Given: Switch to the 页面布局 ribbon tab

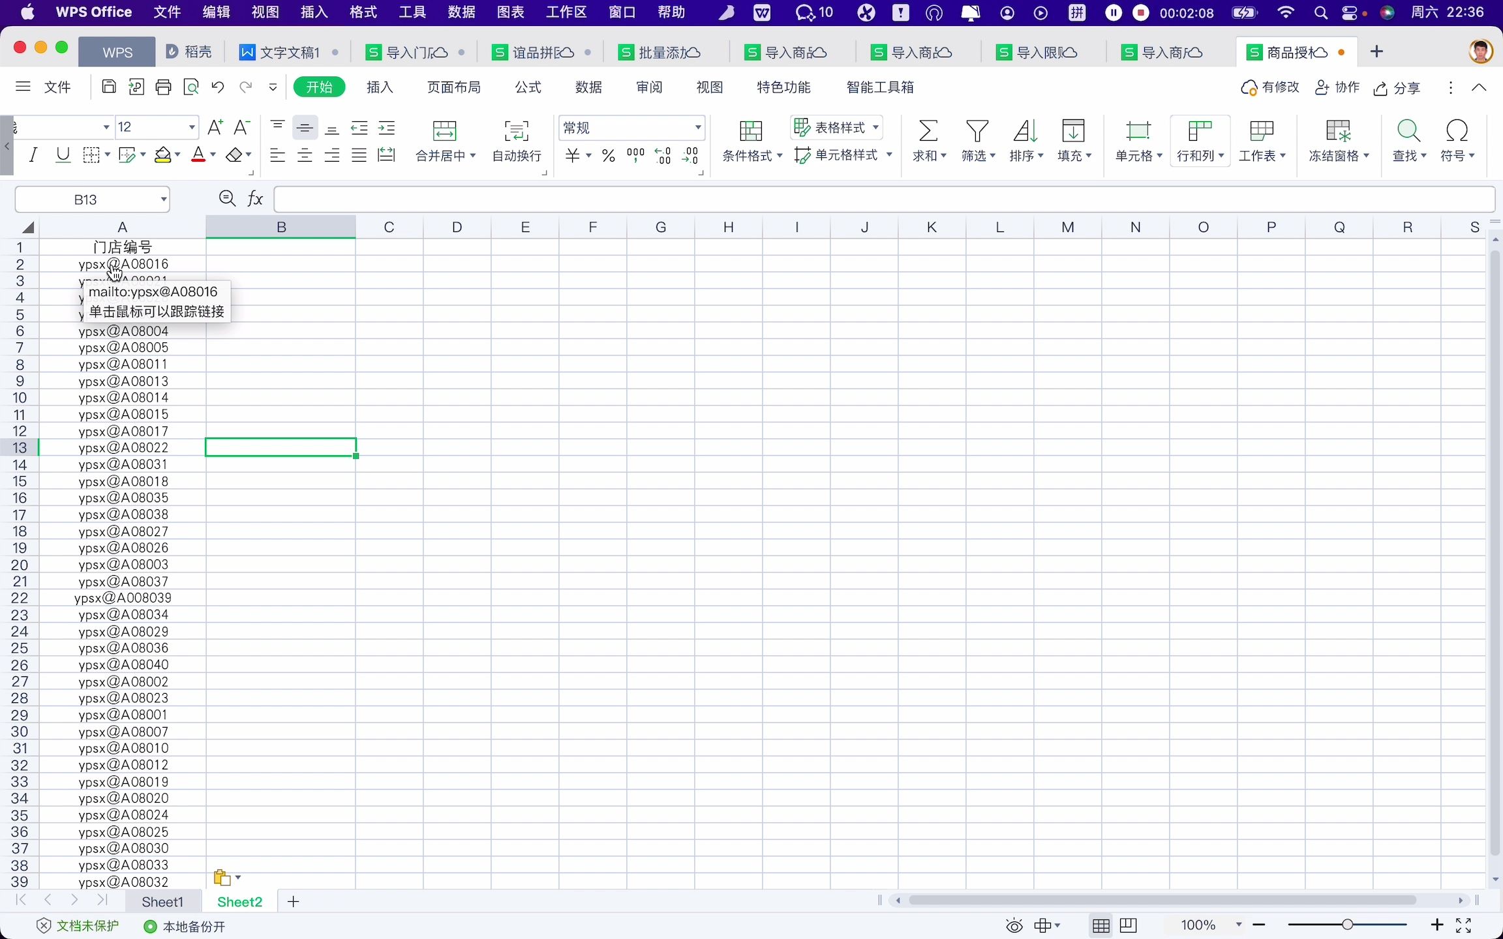Looking at the screenshot, I should coord(453,87).
